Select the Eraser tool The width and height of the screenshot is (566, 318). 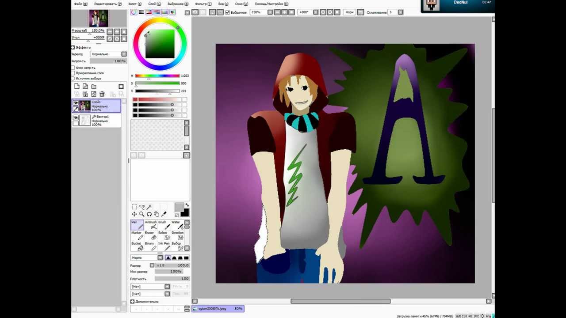click(151, 235)
